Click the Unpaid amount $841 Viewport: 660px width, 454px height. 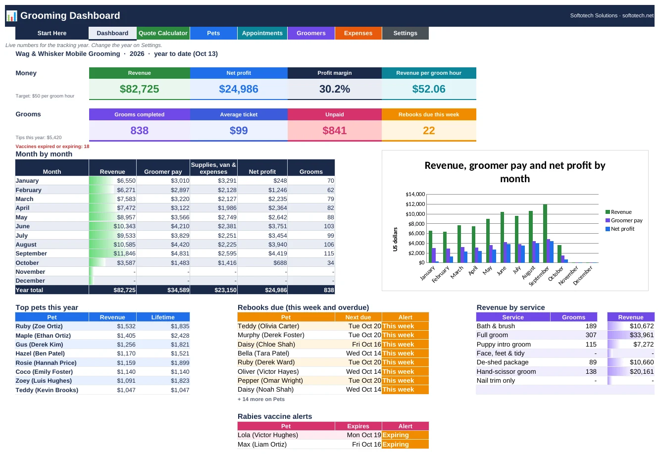[x=335, y=131]
